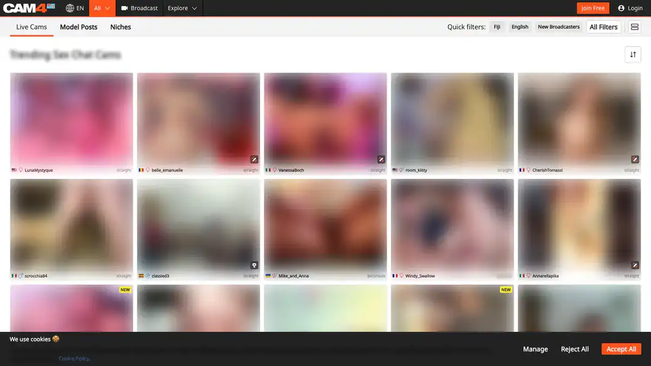Click the classied3 username
This screenshot has width=651, height=366.
tap(161, 276)
